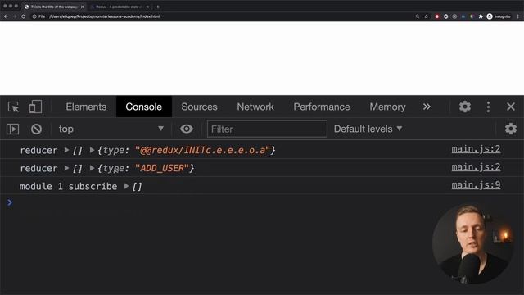Show the console sidebar
Image resolution: width=524 pixels, height=295 pixels.
click(x=13, y=129)
